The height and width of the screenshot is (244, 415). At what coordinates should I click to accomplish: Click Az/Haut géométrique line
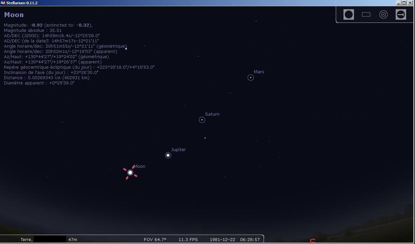[x=56, y=57]
